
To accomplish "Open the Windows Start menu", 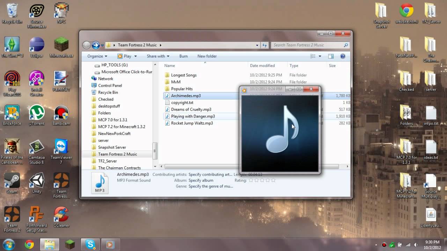I will (x=8, y=244).
